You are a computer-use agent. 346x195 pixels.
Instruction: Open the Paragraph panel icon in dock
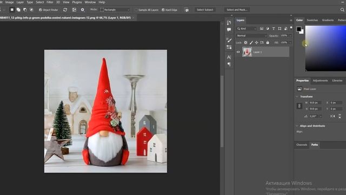point(229,64)
